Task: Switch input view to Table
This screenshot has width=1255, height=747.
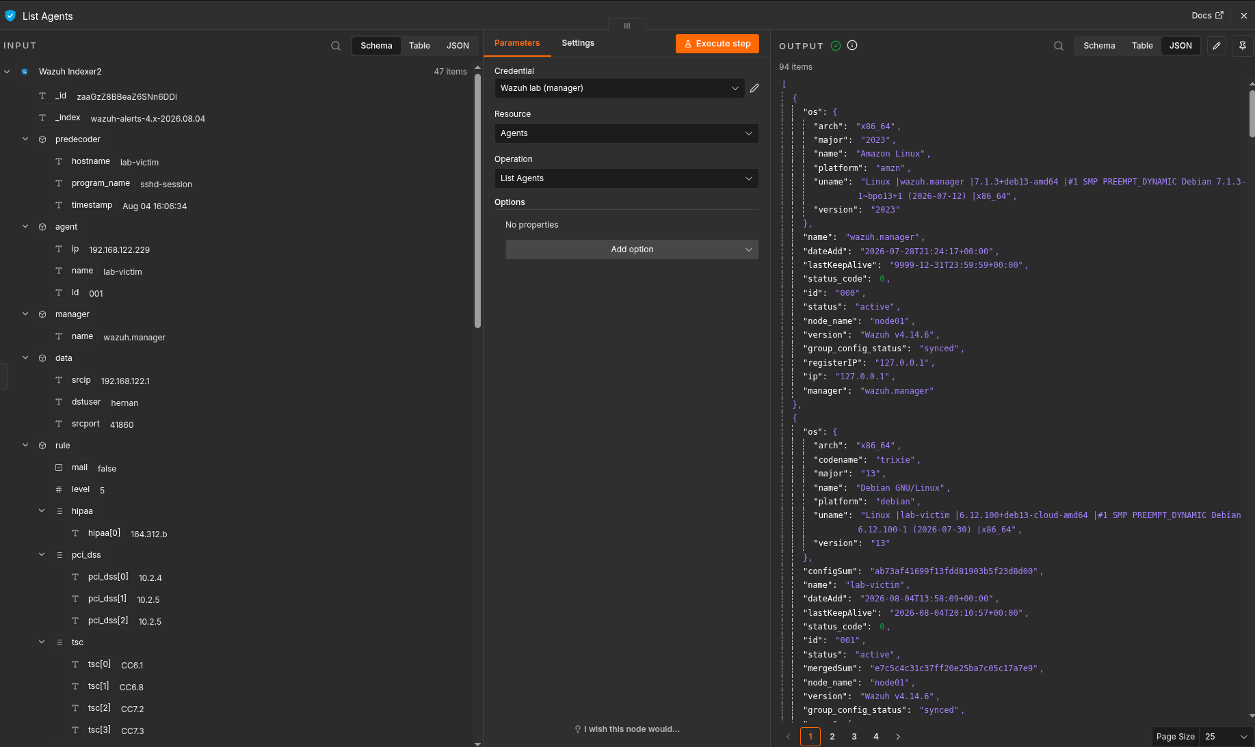Action: click(x=419, y=46)
